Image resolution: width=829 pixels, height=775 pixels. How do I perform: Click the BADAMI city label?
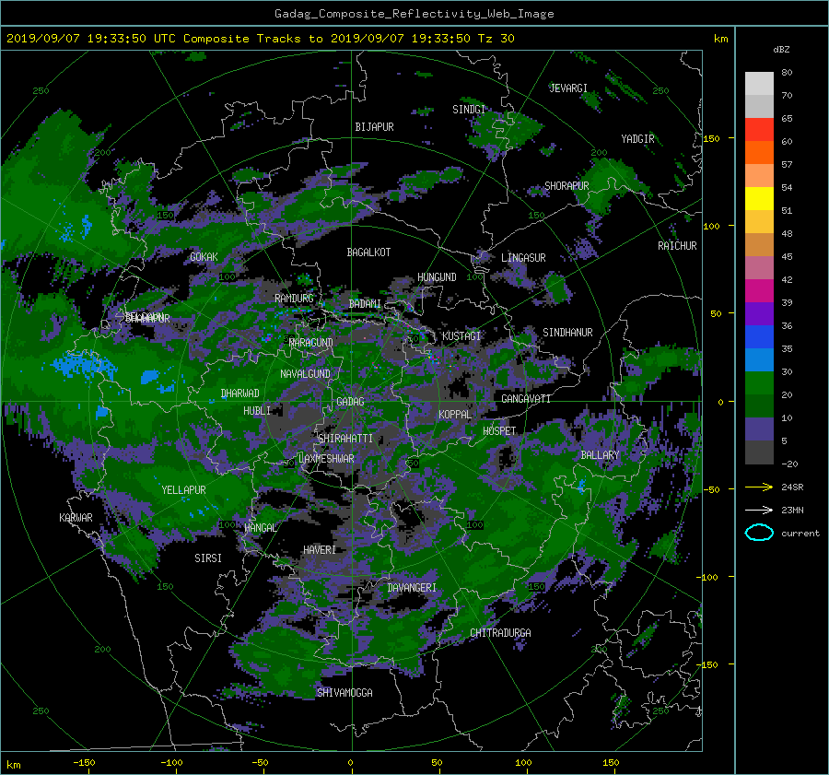[x=365, y=304]
